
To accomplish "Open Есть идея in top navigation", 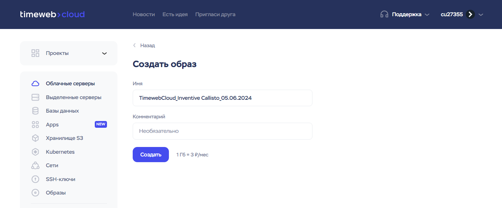I will tap(175, 14).
